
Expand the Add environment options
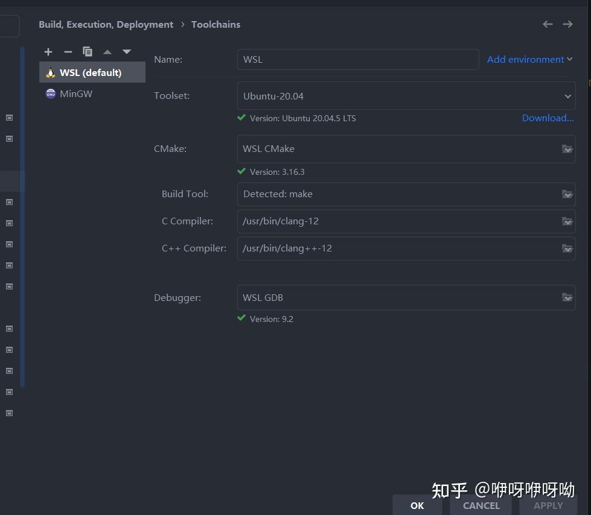[x=529, y=59]
